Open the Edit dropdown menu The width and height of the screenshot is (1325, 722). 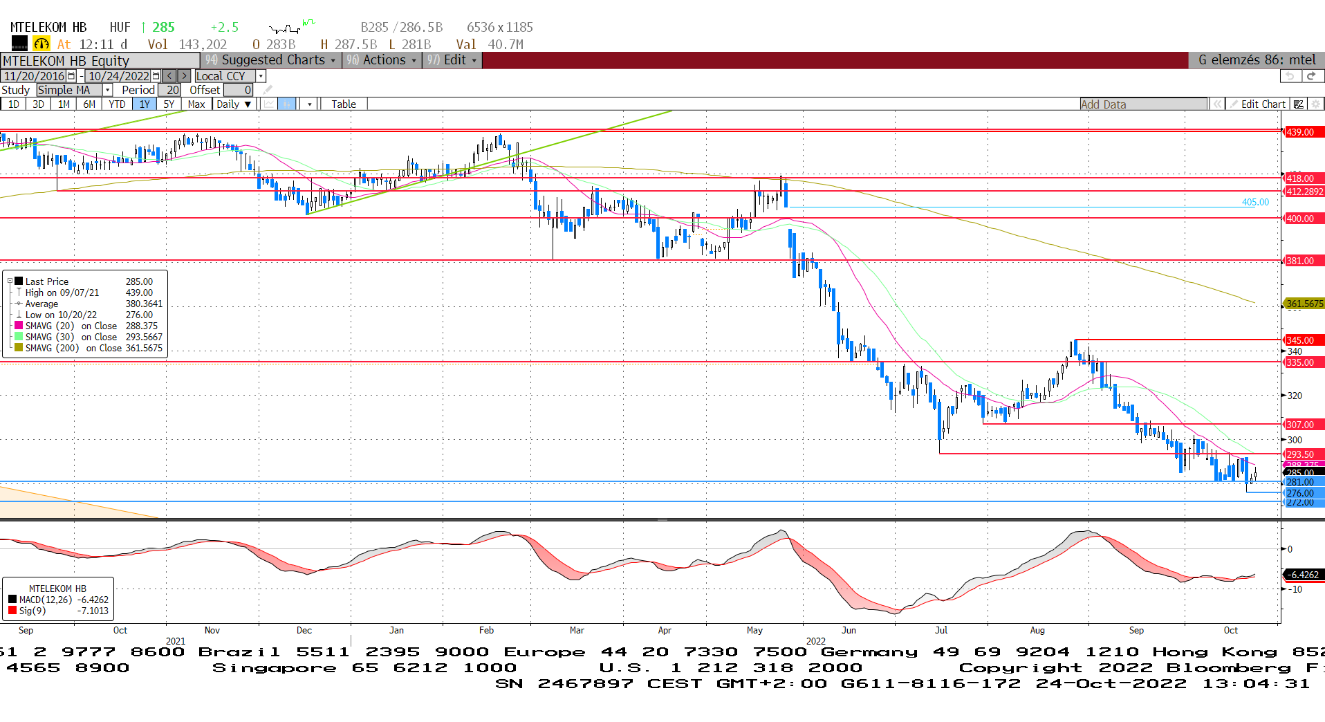[x=452, y=60]
